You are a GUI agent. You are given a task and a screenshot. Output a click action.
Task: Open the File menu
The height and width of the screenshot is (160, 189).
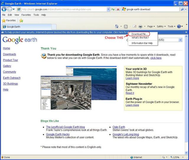[x=4, y=15]
